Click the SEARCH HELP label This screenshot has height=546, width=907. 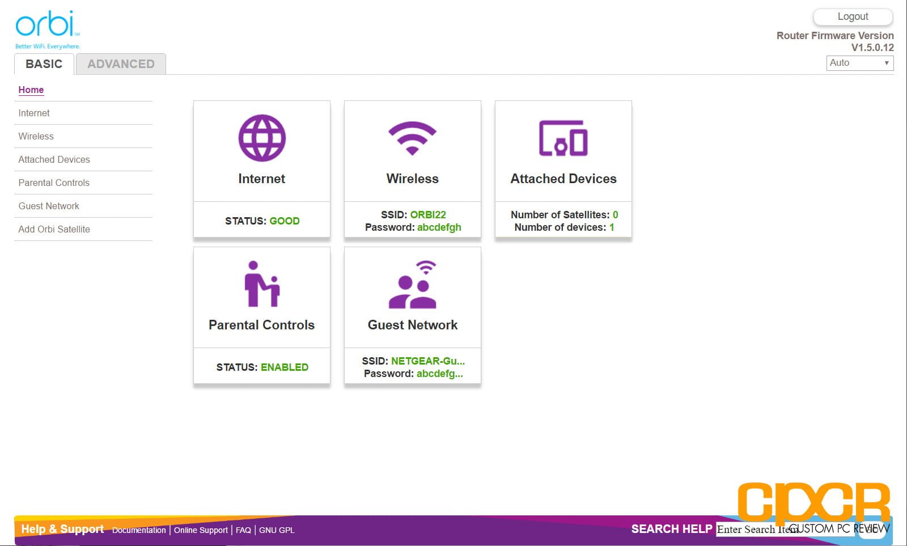point(672,529)
